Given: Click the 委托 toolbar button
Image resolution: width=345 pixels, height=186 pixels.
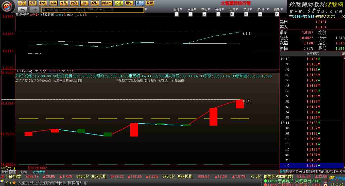Looking at the screenshot, I should pos(139,3).
